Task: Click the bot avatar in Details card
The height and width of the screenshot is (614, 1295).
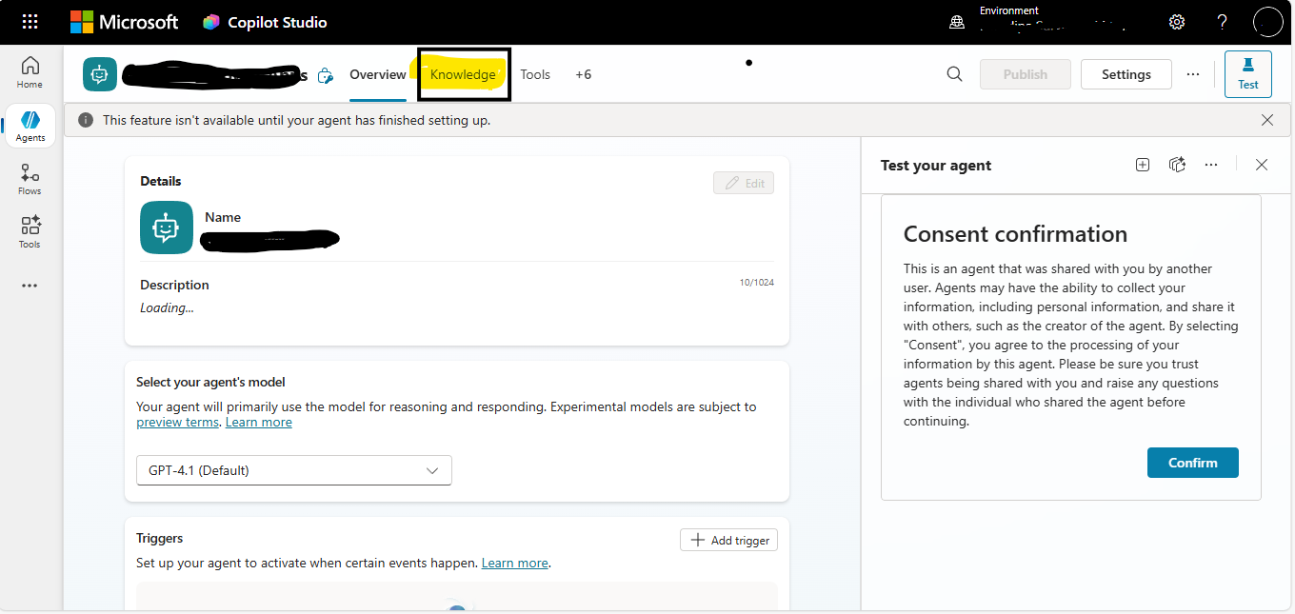Action: (x=167, y=228)
